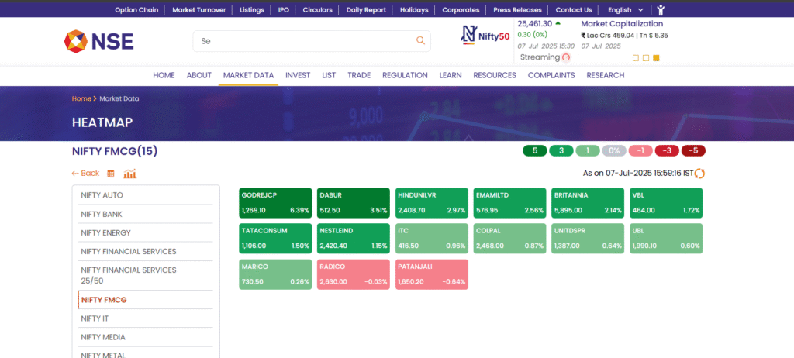Open Contact Us link
The image size is (794, 358).
point(574,9)
